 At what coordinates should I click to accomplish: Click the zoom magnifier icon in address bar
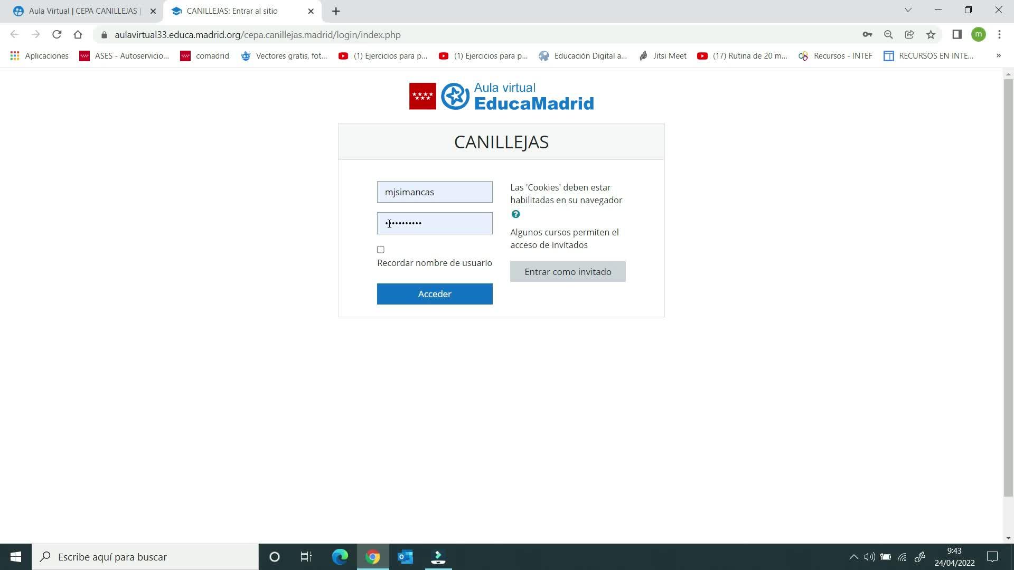[x=888, y=35]
